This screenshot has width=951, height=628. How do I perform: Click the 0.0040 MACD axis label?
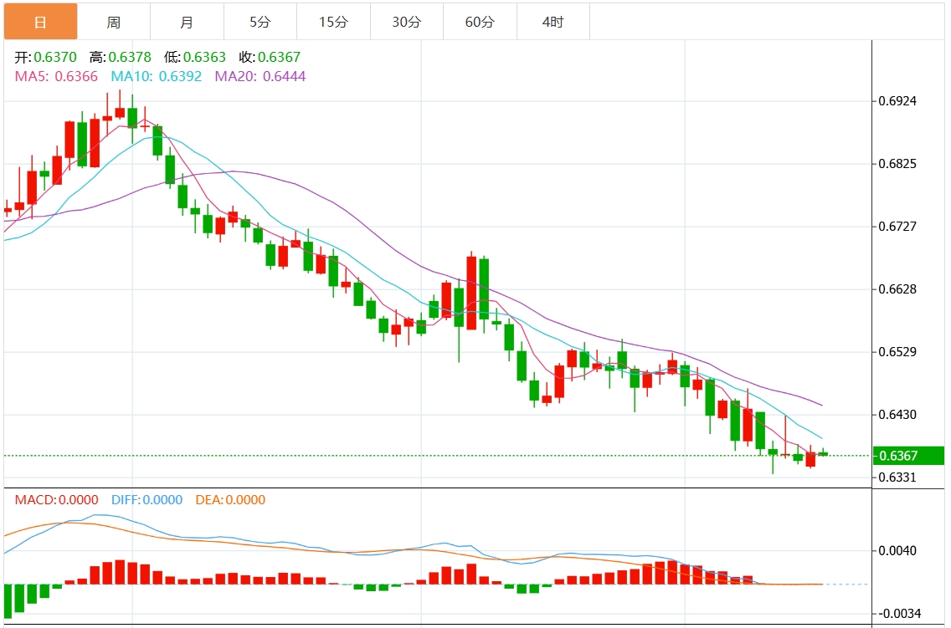tap(897, 550)
